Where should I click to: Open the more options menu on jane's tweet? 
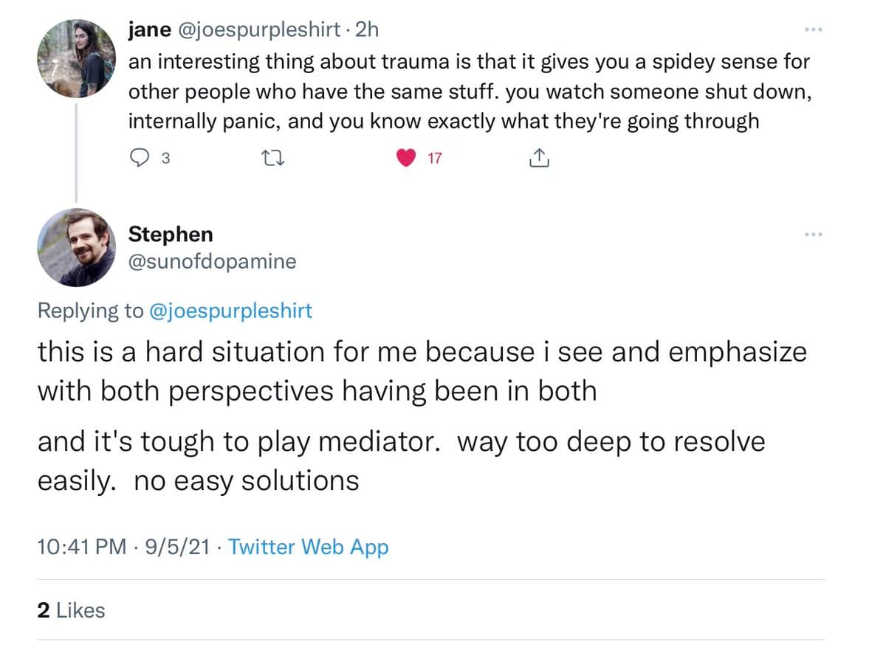pos(814,28)
